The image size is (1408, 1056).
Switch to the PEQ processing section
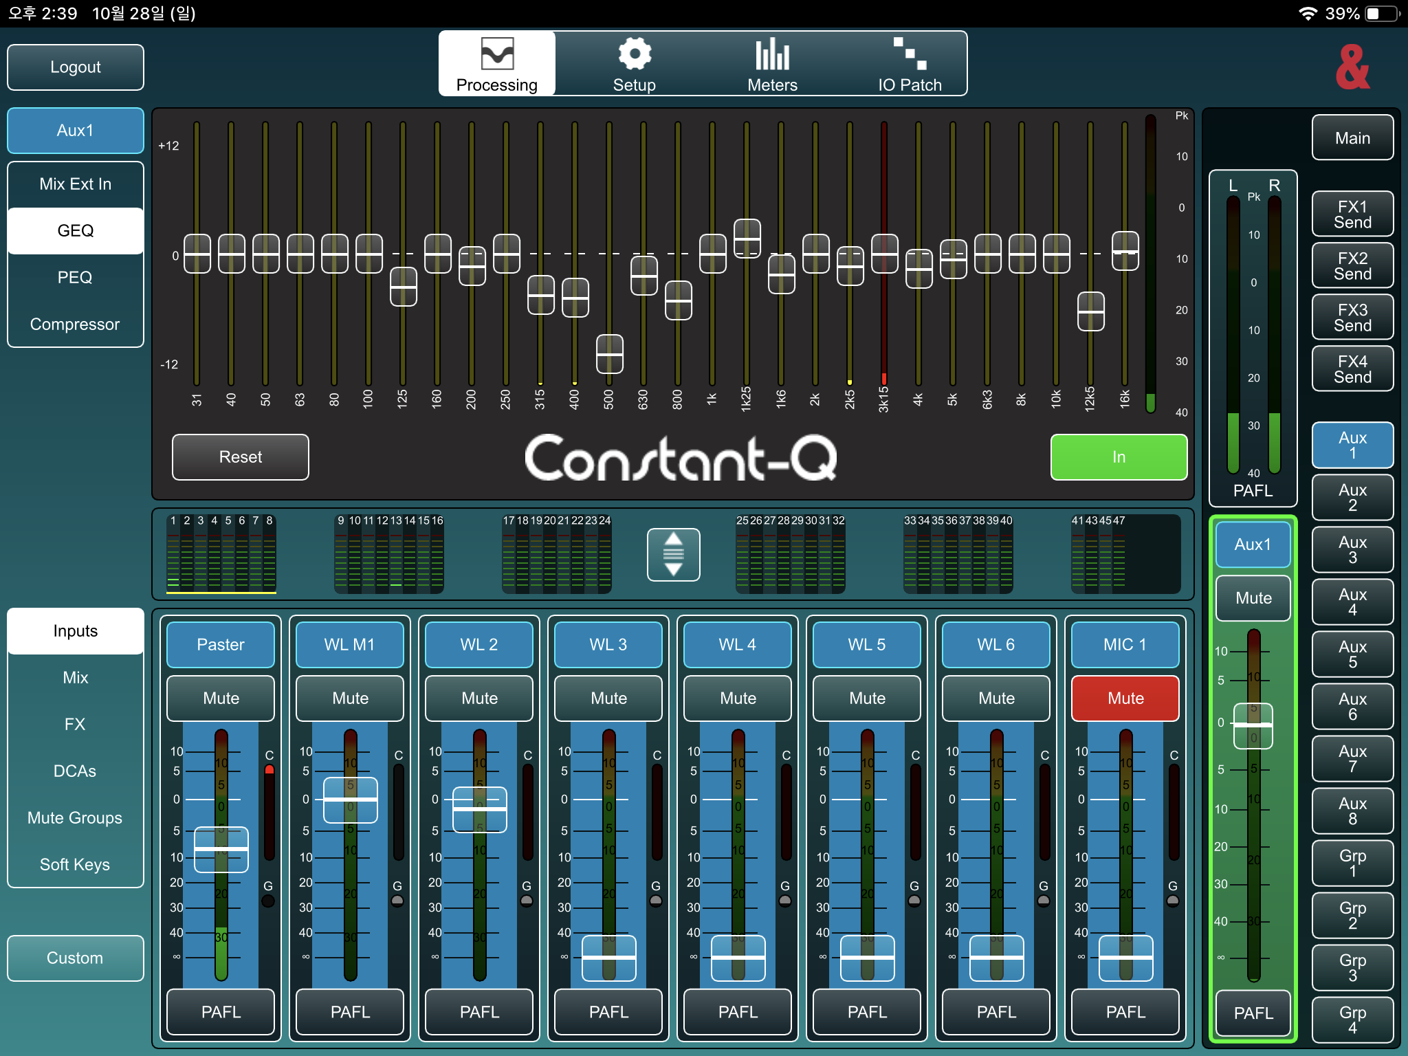75,278
